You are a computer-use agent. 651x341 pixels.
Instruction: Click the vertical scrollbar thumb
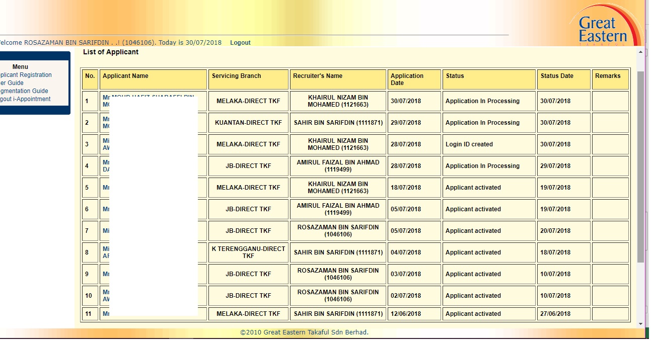coord(640,166)
